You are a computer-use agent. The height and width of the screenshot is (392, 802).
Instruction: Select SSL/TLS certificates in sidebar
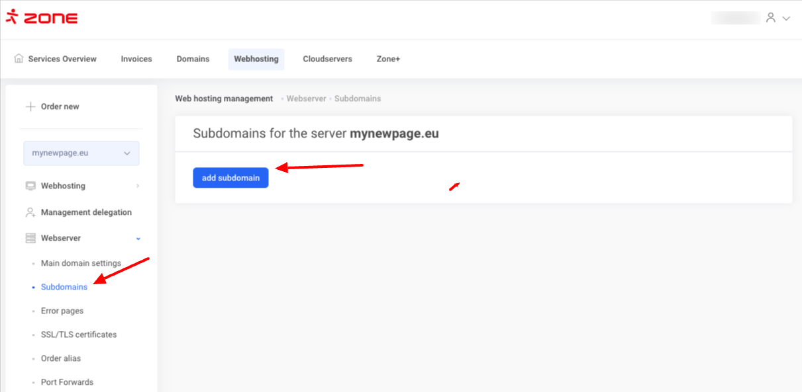pyautogui.click(x=79, y=334)
